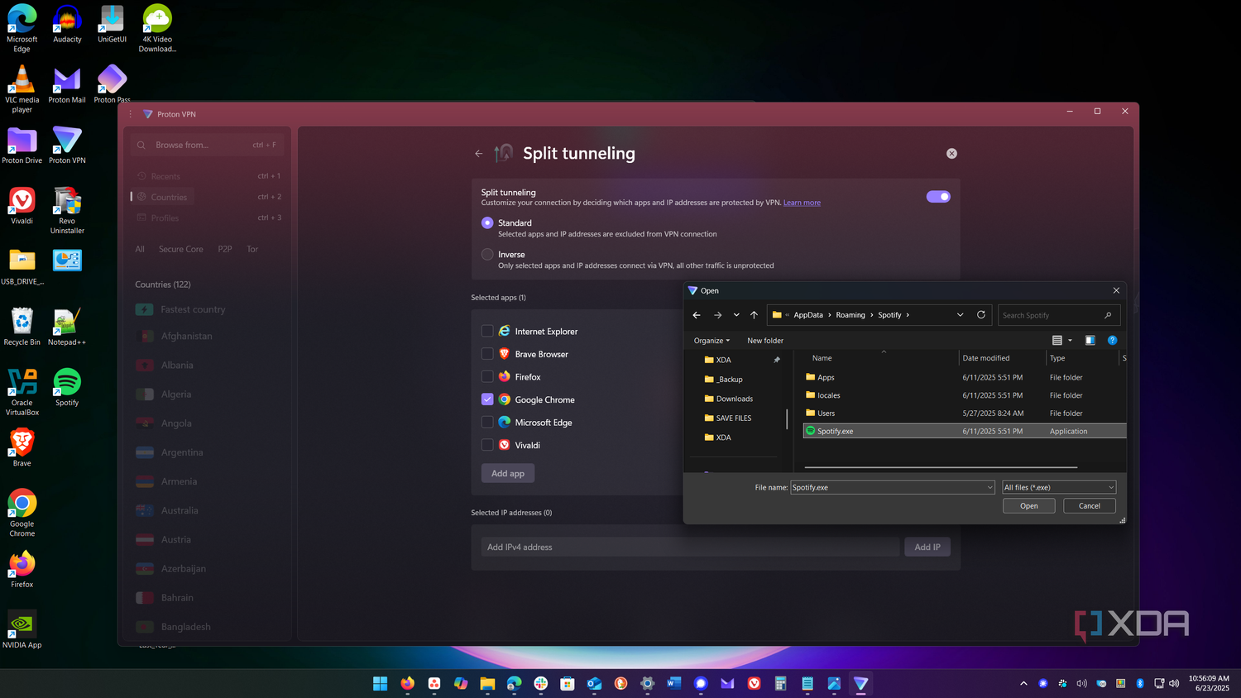
Task: Click the Search Spotify field
Action: pyautogui.click(x=1059, y=315)
